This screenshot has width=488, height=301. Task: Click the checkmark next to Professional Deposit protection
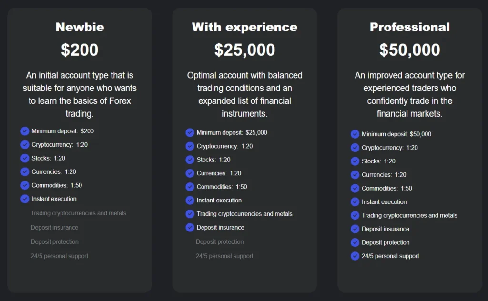[x=355, y=242]
